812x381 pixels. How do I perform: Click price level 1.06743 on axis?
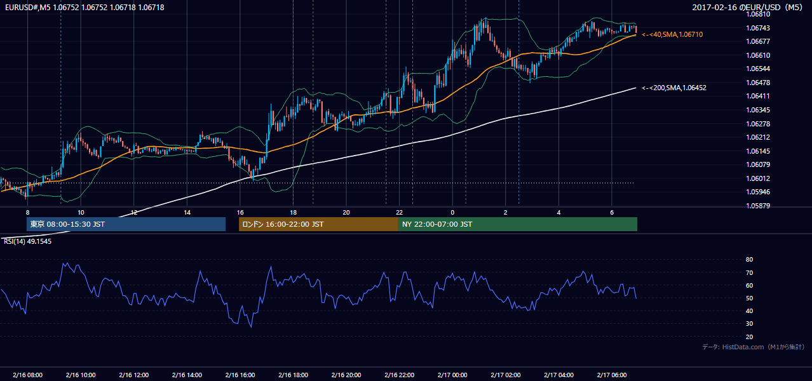[x=758, y=28]
